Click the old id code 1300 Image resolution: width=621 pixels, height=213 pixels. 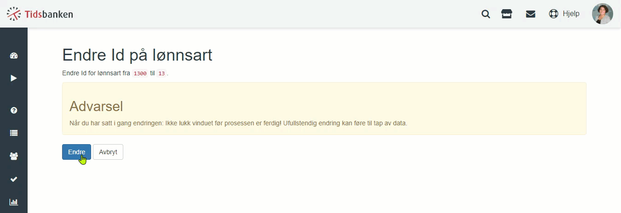(x=140, y=73)
